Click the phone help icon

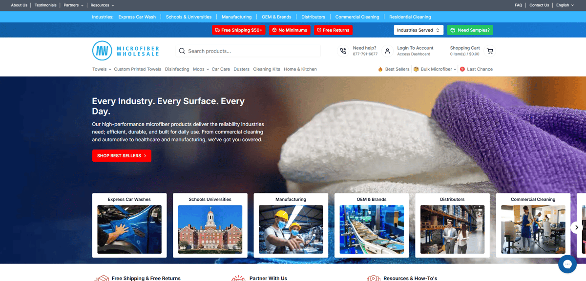343,51
